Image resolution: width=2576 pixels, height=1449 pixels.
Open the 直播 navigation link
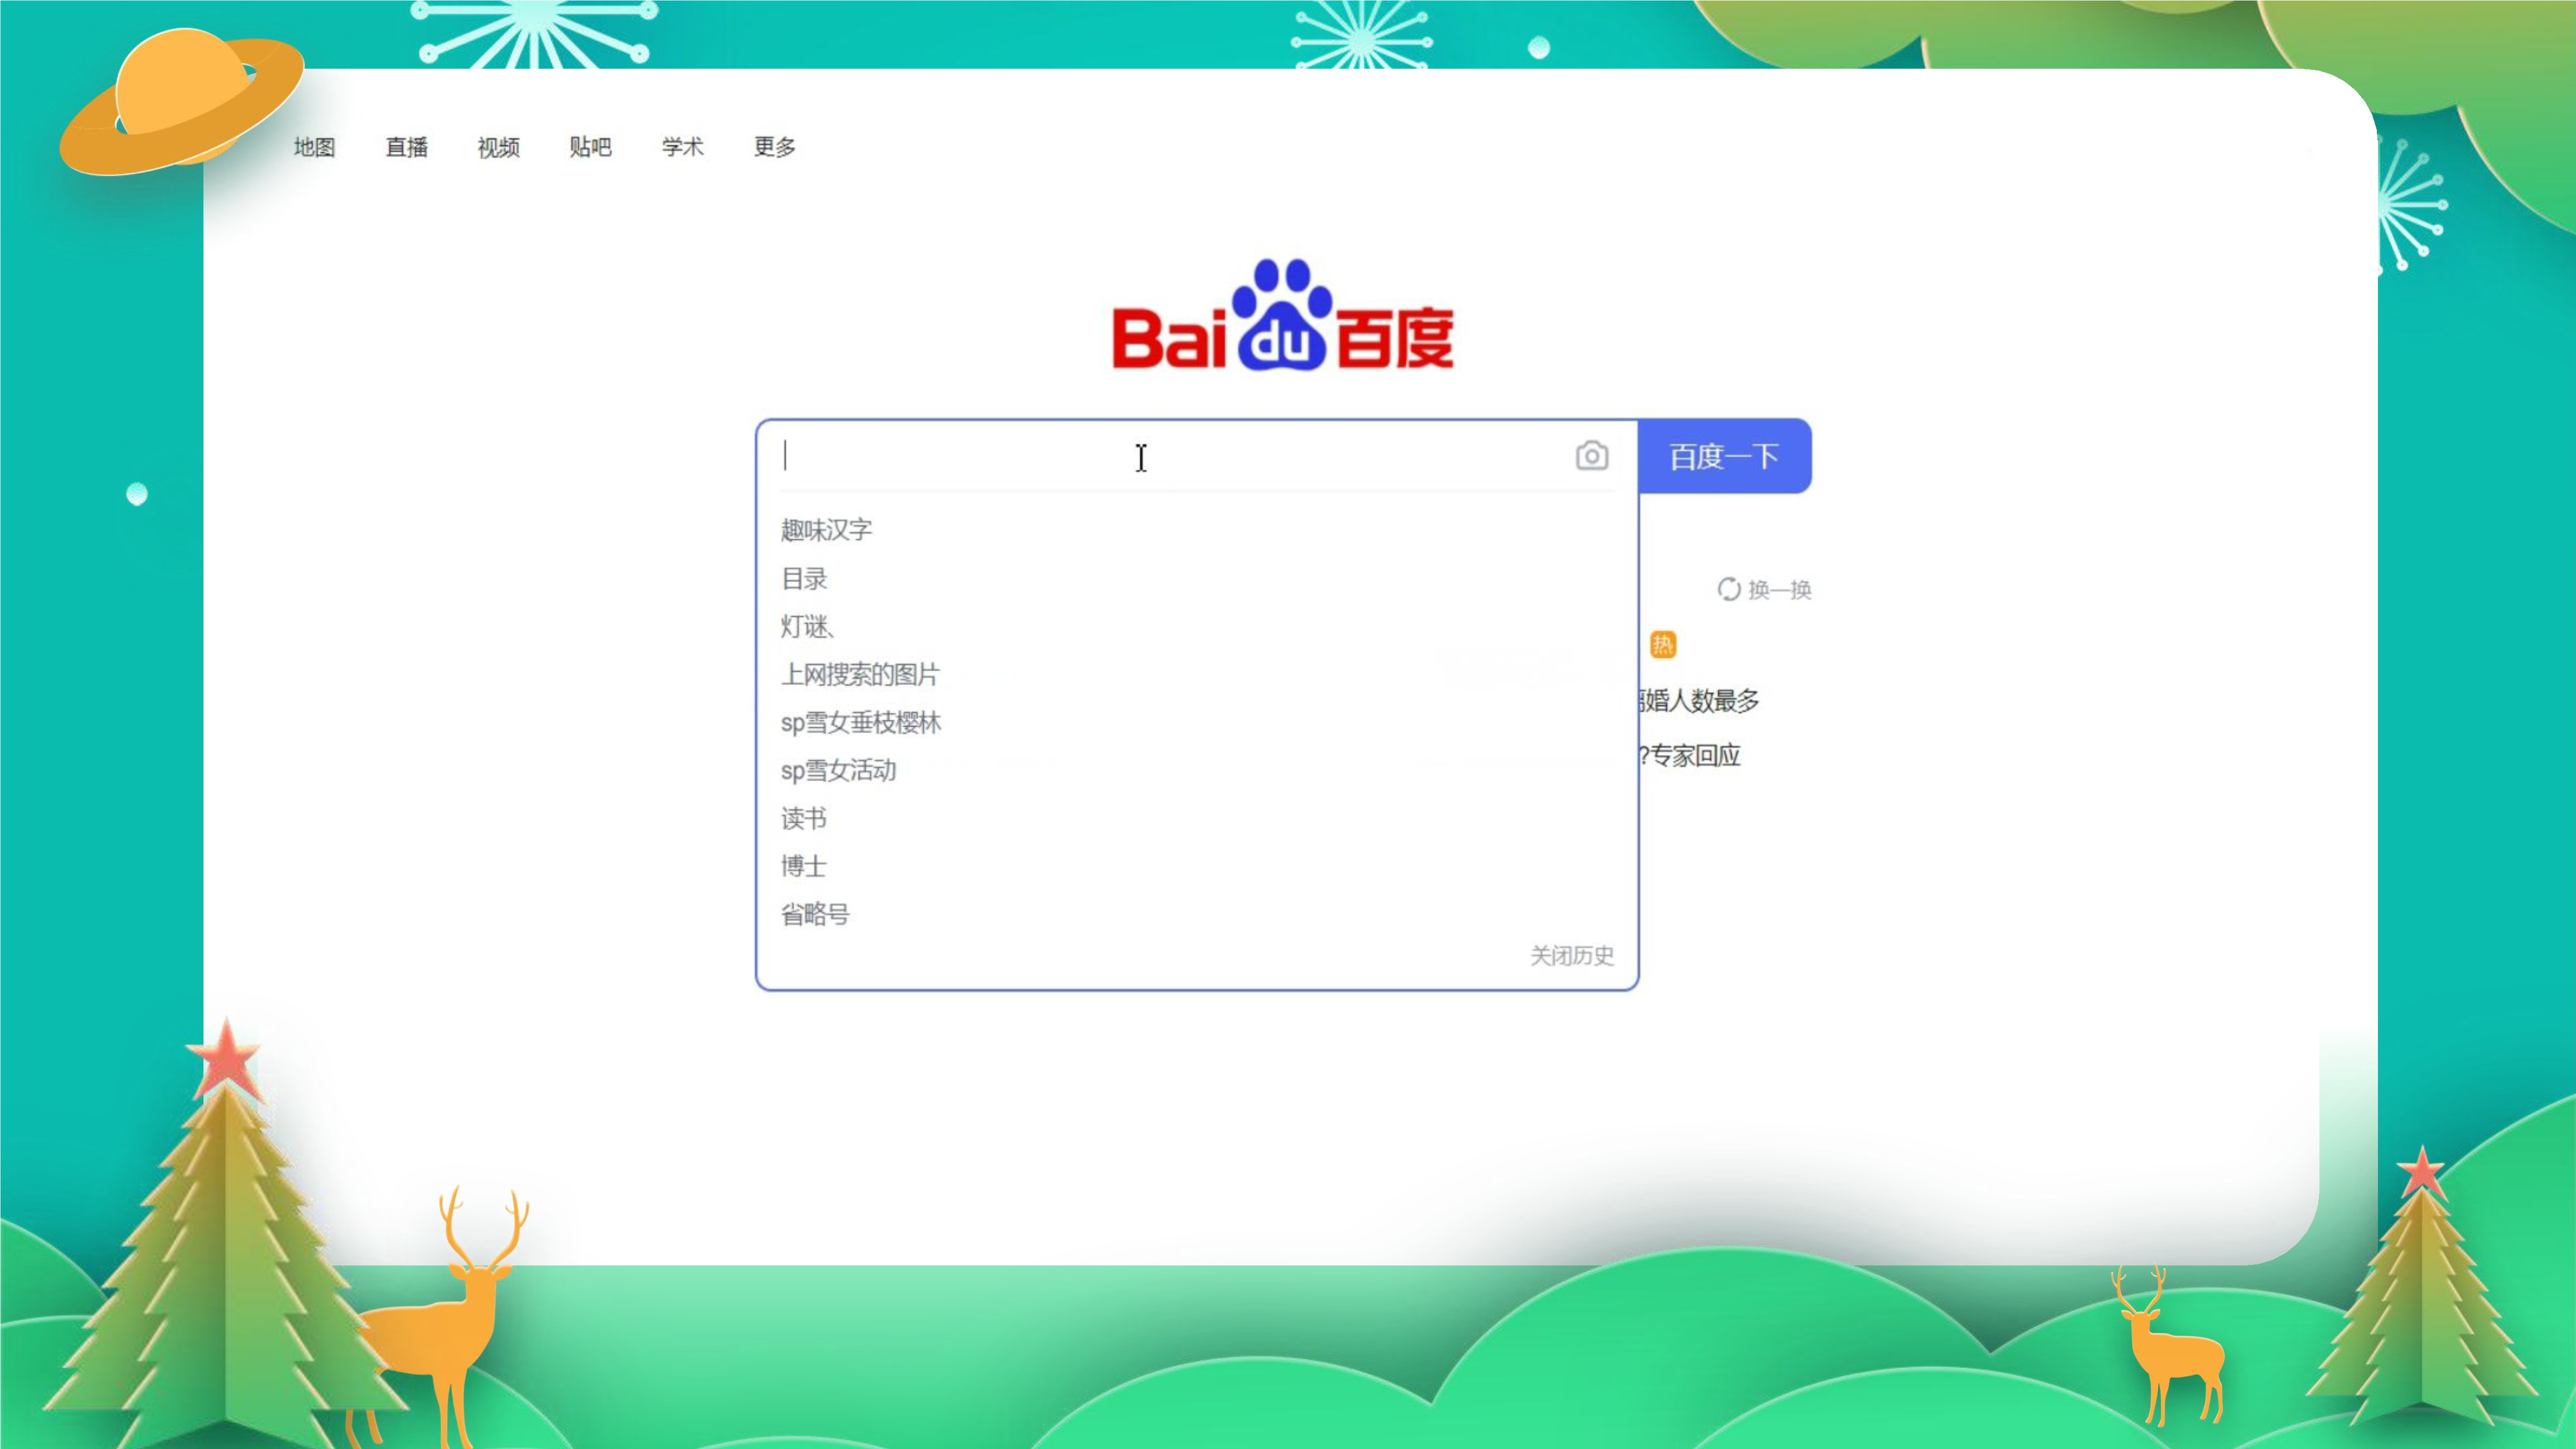[406, 148]
